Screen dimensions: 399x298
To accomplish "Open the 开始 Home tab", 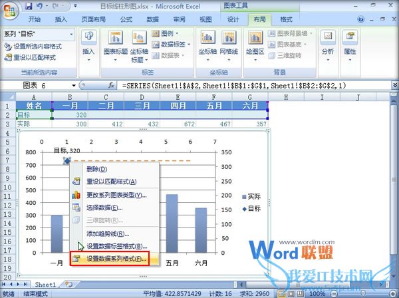I will tap(35, 19).
